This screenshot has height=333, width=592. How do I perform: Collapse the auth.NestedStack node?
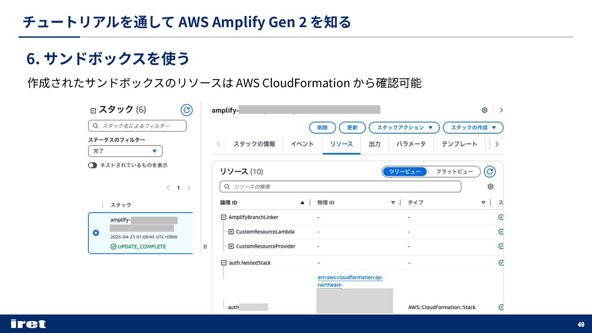point(224,263)
